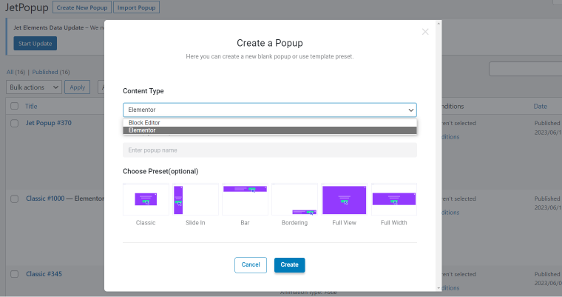Choose Block Editor from dropdown list
The height and width of the screenshot is (297, 562).
[x=269, y=122]
